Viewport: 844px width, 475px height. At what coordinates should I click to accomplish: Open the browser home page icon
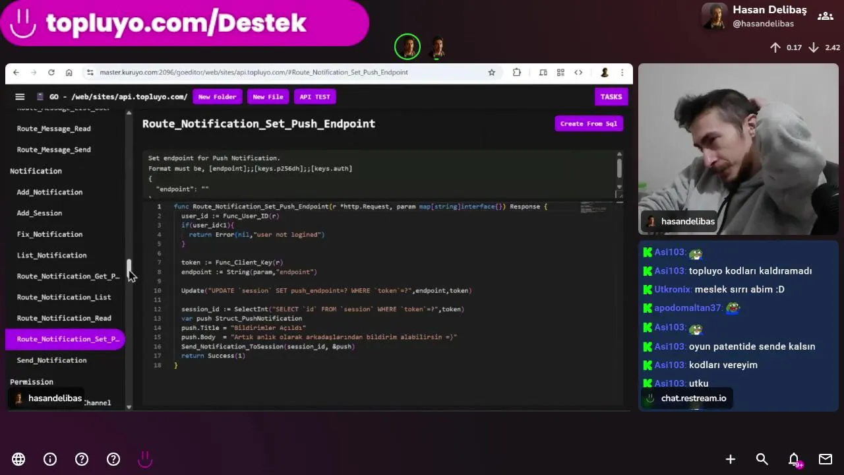click(69, 73)
